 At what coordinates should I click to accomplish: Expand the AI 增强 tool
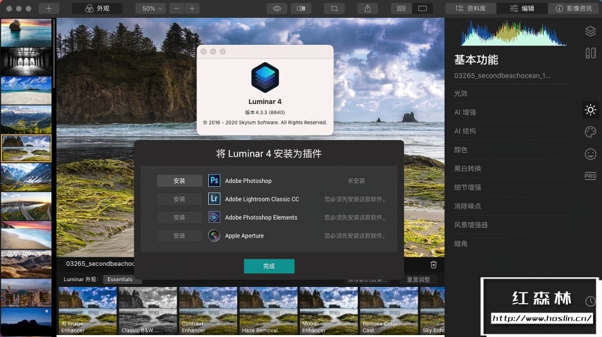pyautogui.click(x=511, y=112)
